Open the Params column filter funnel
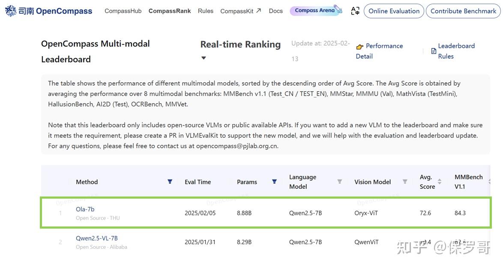This screenshot has width=503, height=268. point(274,182)
